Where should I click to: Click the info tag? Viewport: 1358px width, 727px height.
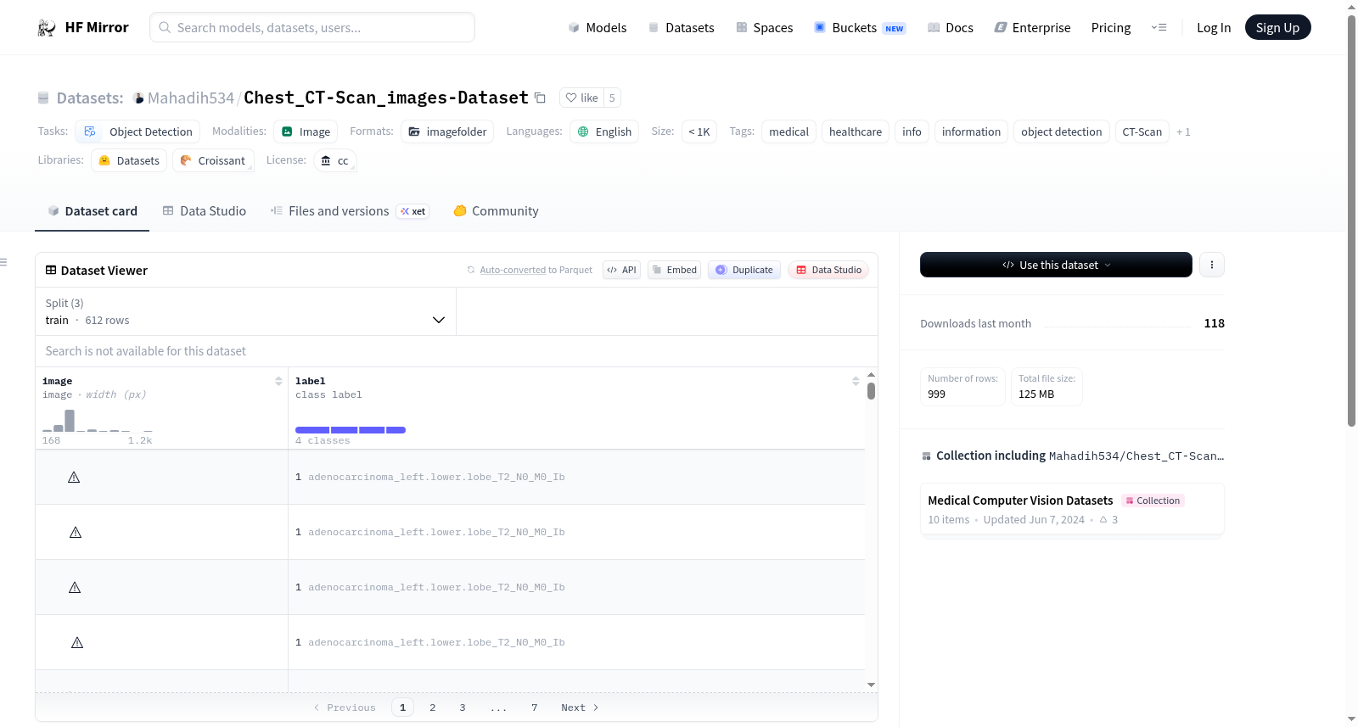coord(912,131)
